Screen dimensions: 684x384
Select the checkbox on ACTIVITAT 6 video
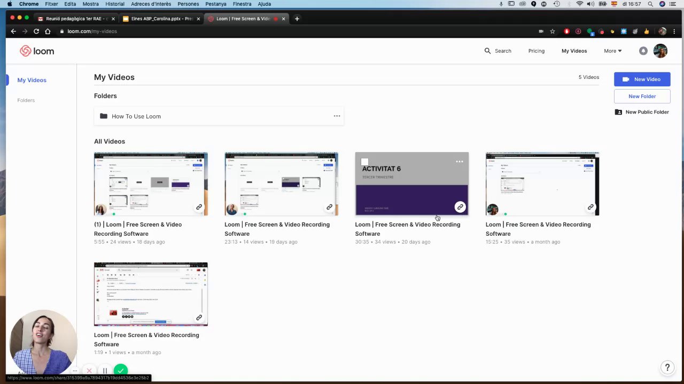(364, 162)
